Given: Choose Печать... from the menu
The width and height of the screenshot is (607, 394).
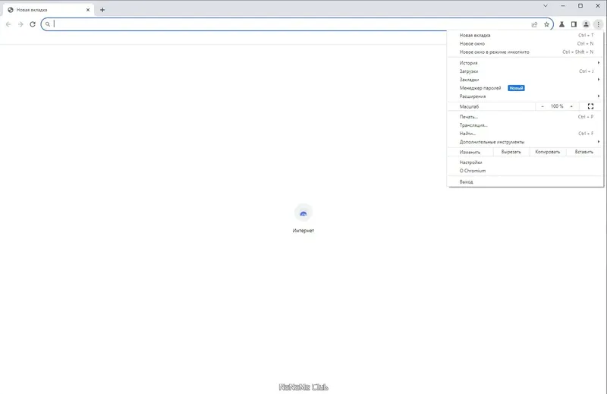Looking at the screenshot, I should pos(525,117).
